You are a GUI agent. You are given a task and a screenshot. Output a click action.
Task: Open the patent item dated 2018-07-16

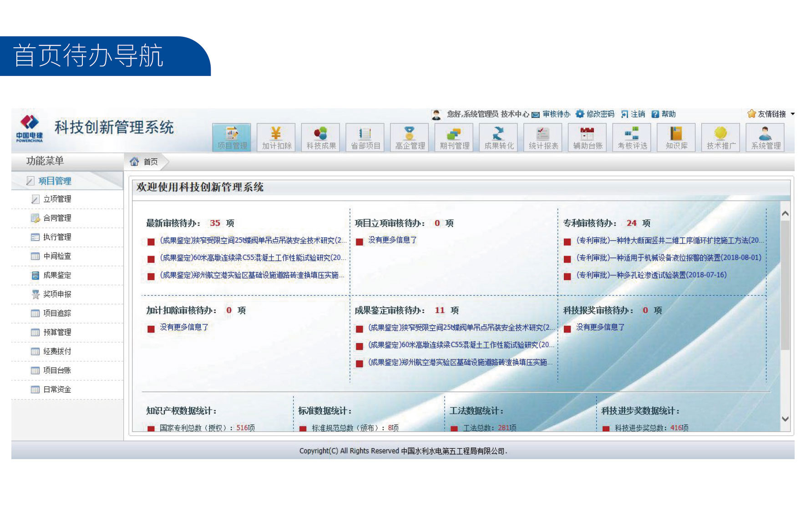coord(651,275)
